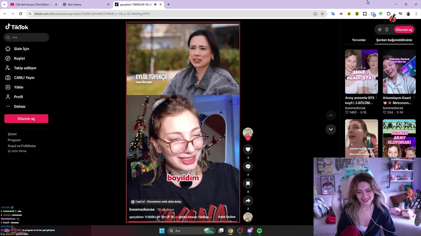Open the Şirket footer link

point(12,134)
